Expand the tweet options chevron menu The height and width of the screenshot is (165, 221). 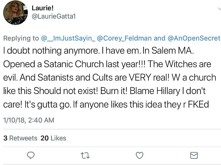click(x=219, y=9)
